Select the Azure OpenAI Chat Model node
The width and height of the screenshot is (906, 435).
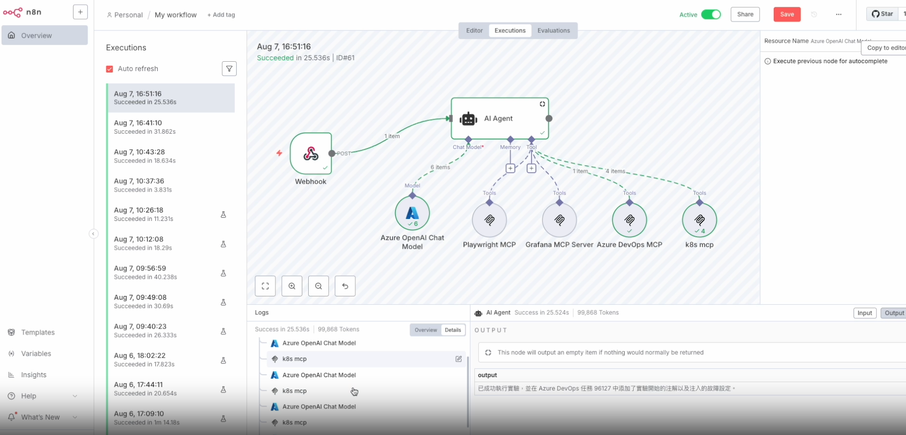coord(412,213)
